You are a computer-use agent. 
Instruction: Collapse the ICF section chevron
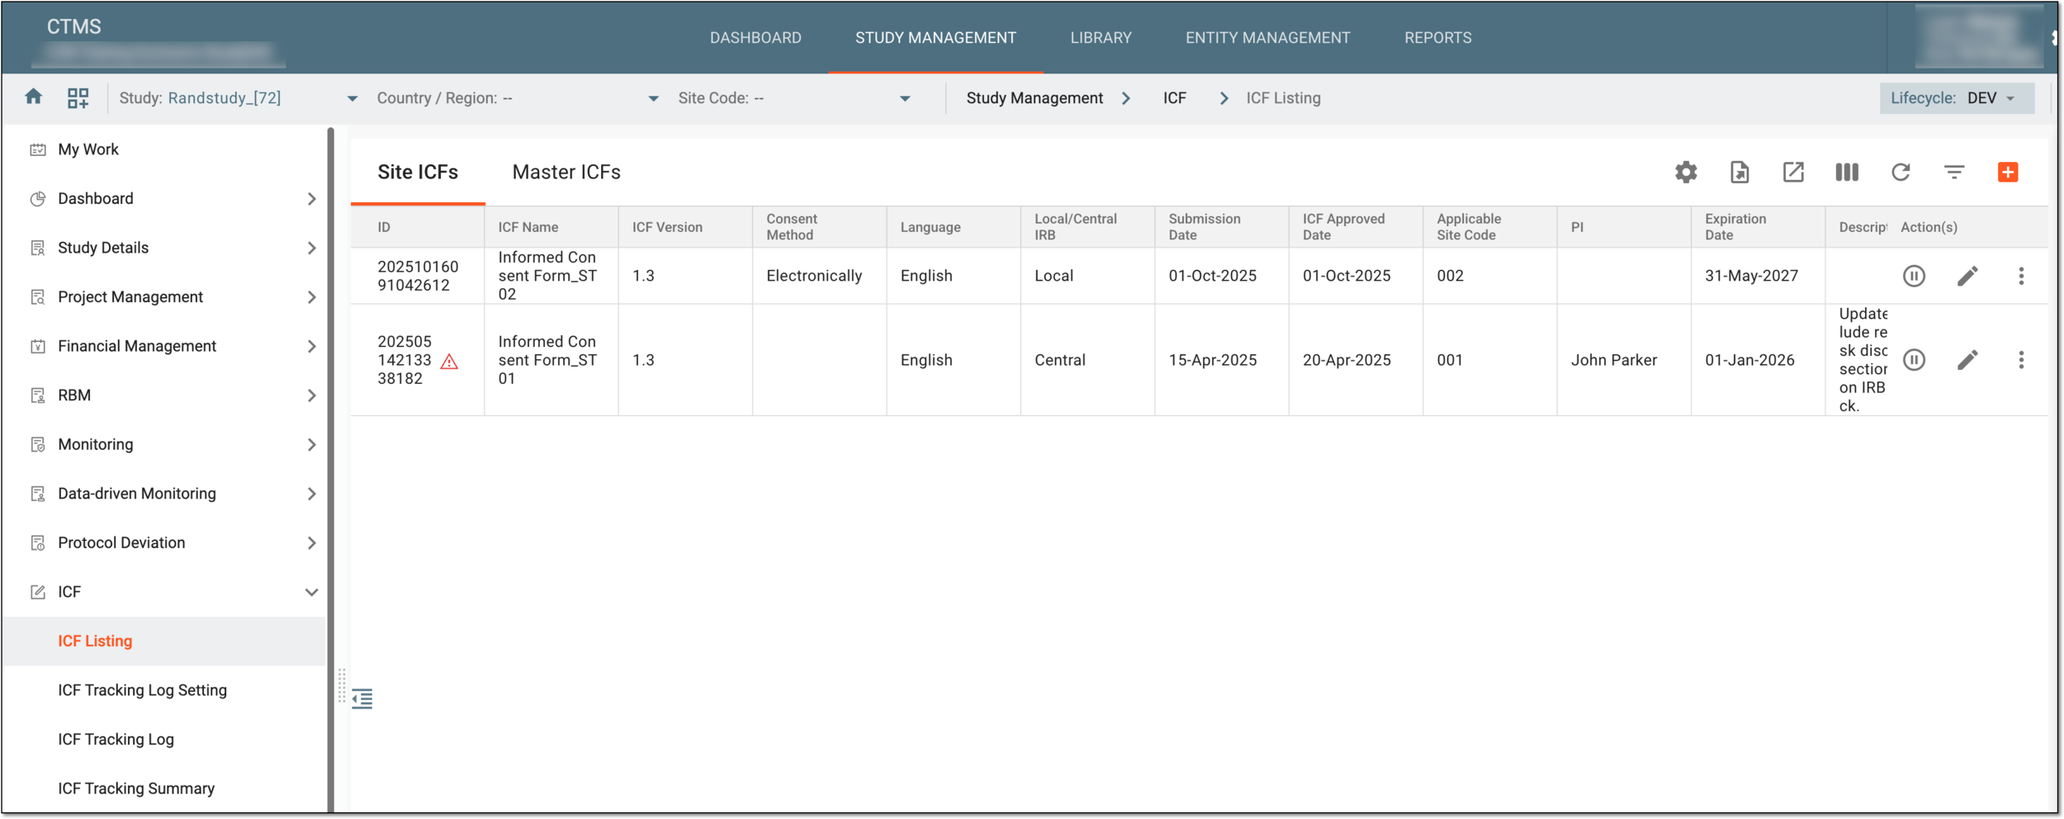pyautogui.click(x=311, y=592)
